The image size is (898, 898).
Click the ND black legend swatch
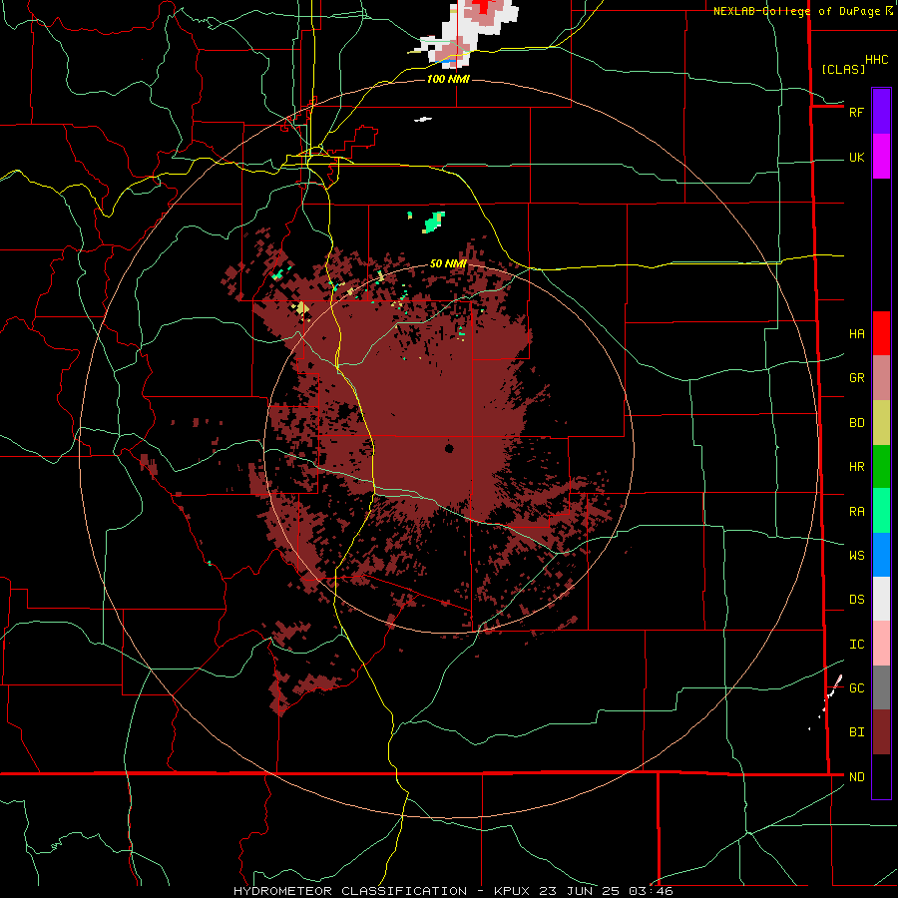[881, 776]
